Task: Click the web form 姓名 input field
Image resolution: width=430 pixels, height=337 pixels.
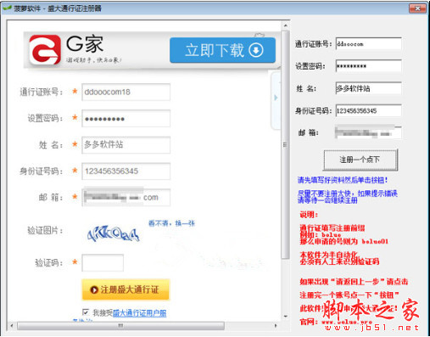Action: pos(126,145)
